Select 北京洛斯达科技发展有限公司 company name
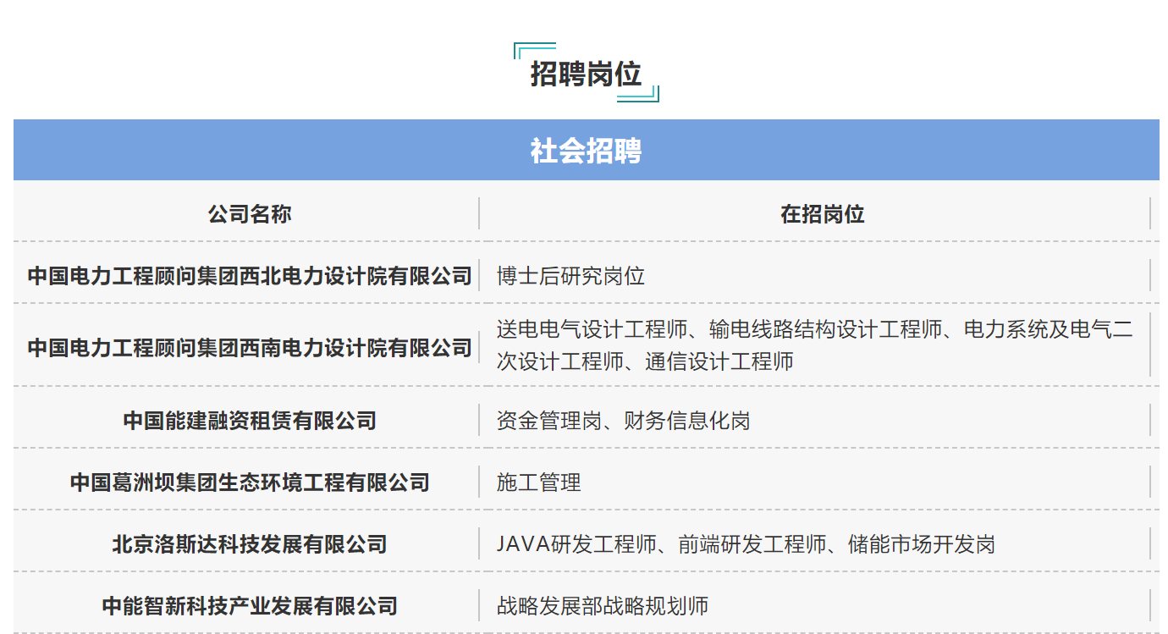The height and width of the screenshot is (634, 1168). (x=250, y=543)
